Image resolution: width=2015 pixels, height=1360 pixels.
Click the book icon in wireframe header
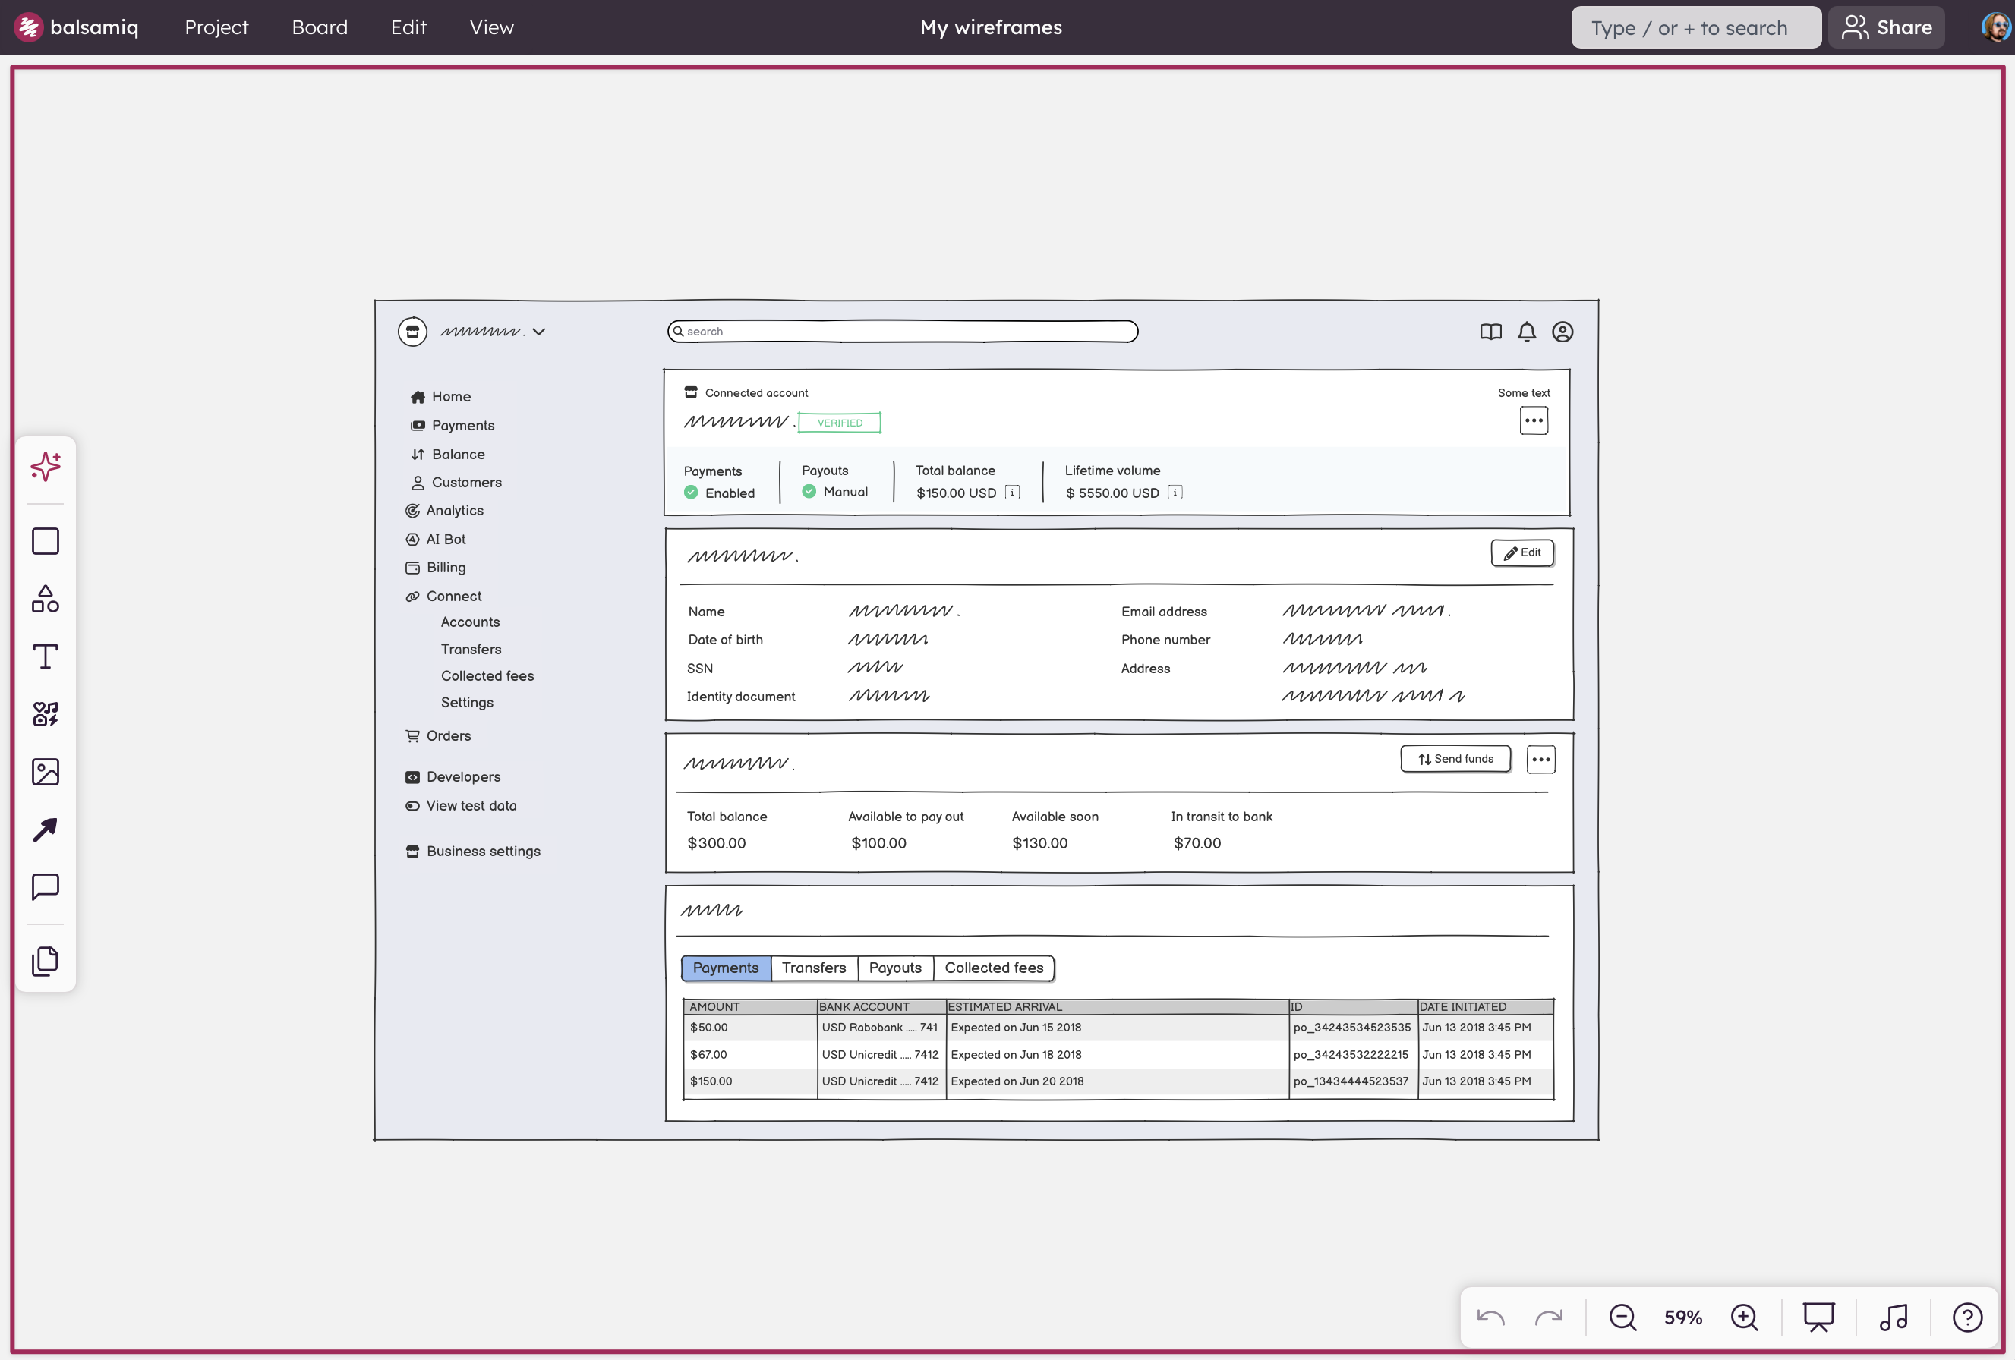[x=1490, y=332]
